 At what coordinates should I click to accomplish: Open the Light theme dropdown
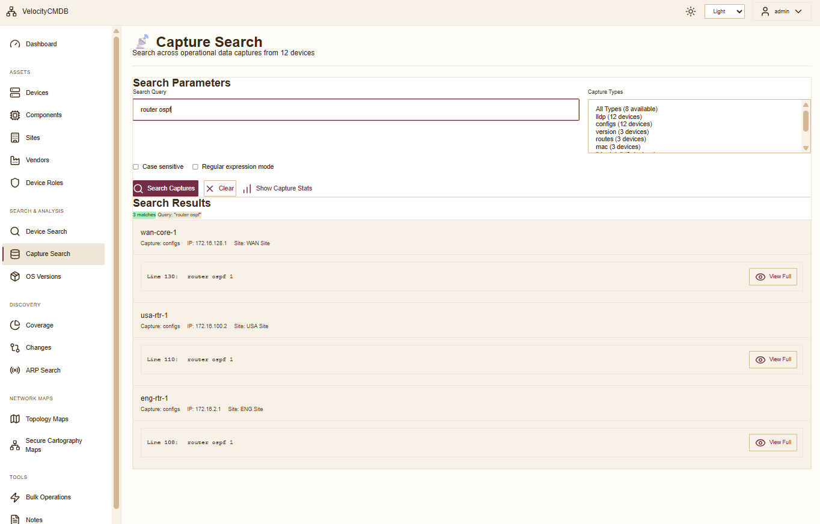pos(724,11)
